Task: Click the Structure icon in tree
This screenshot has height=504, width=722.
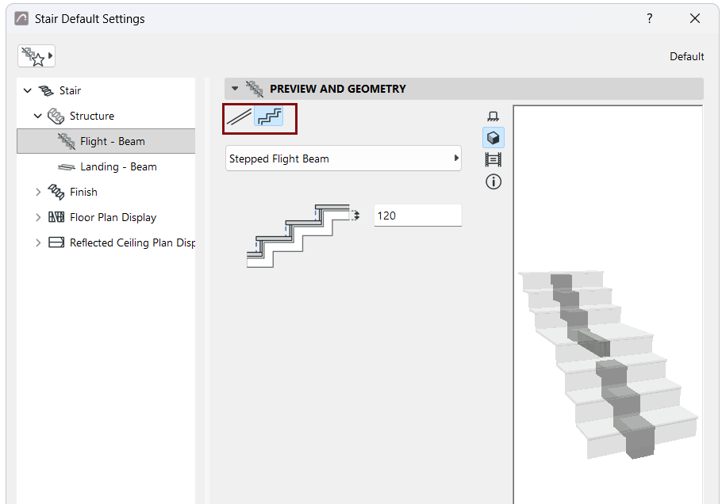Action: (56, 116)
